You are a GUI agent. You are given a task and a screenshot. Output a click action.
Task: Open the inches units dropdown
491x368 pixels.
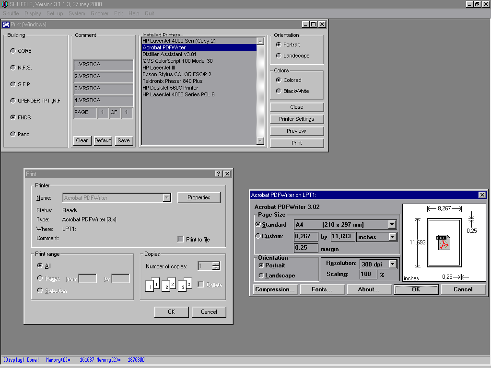click(392, 237)
